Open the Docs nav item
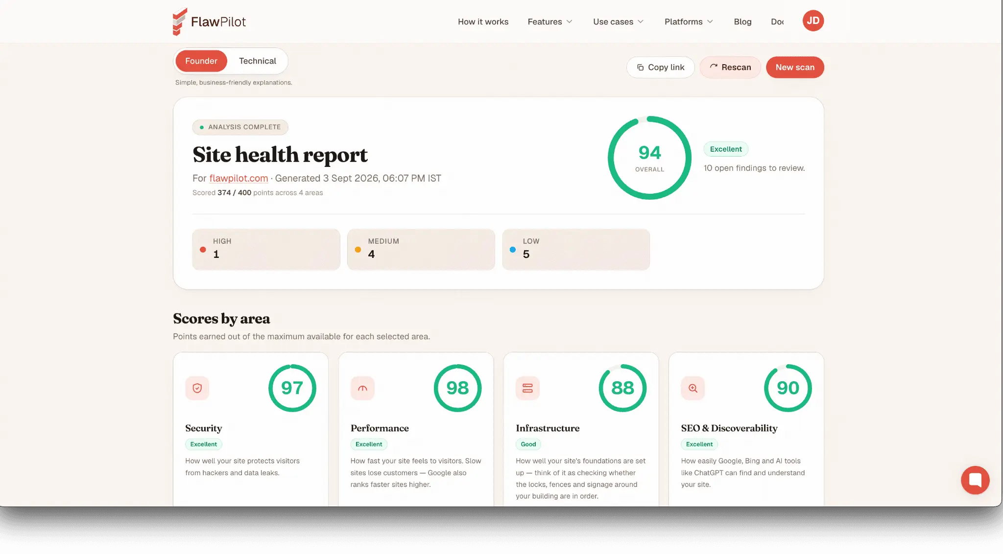The width and height of the screenshot is (1003, 554). point(777,22)
